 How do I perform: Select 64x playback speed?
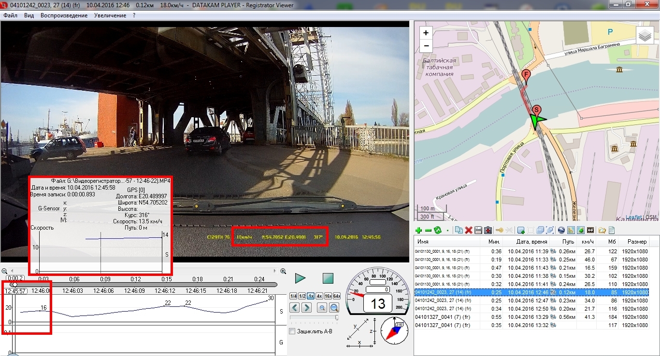pyautogui.click(x=336, y=296)
